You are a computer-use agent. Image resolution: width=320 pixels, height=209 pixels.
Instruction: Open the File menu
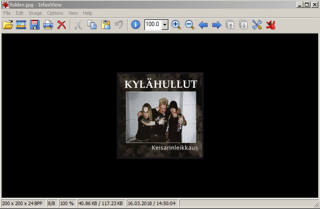(x=7, y=13)
